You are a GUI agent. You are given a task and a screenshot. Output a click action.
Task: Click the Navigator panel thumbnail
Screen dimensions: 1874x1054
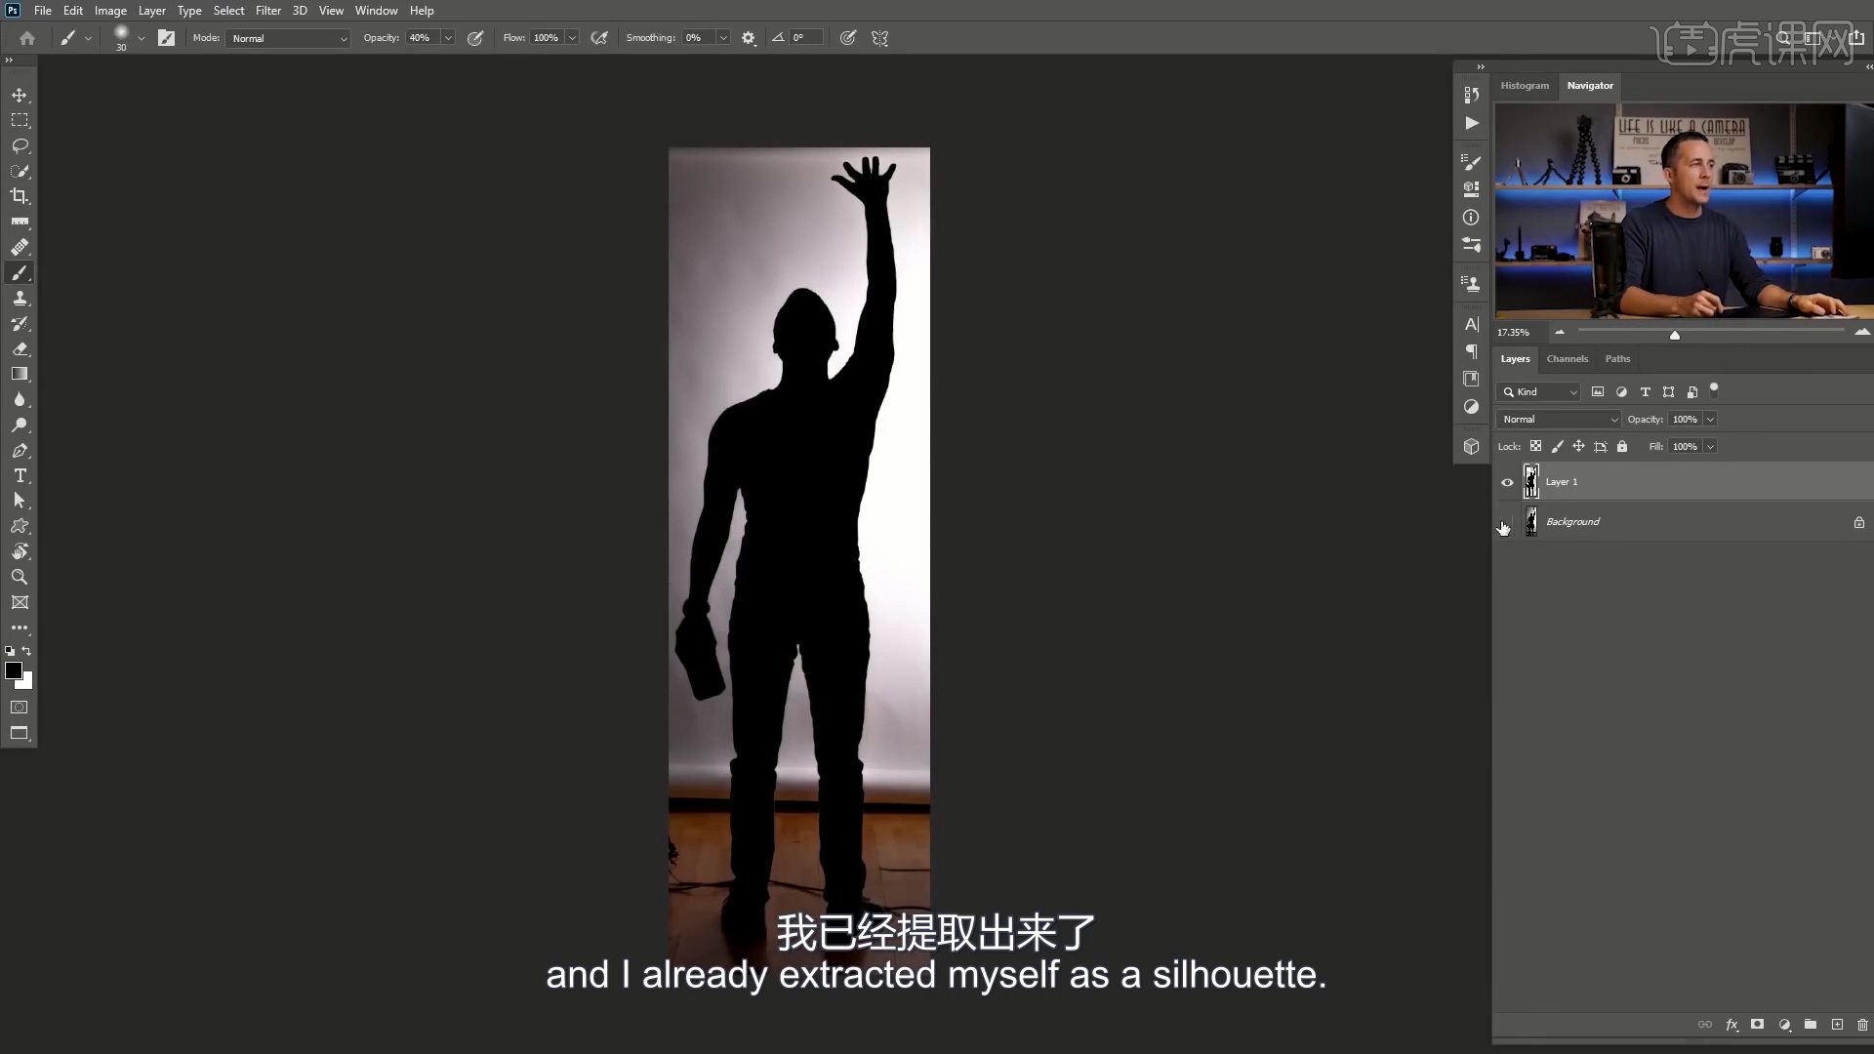1675,213
